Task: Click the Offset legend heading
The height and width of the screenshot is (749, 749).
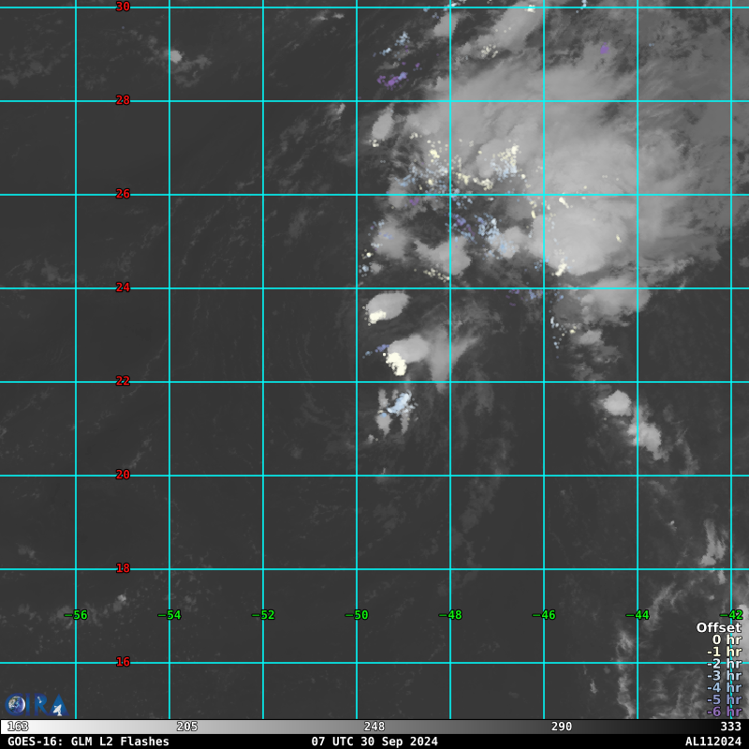Action: pos(718,627)
